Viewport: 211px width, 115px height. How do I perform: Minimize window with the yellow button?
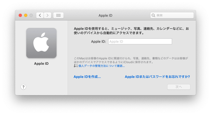tap(26, 15)
